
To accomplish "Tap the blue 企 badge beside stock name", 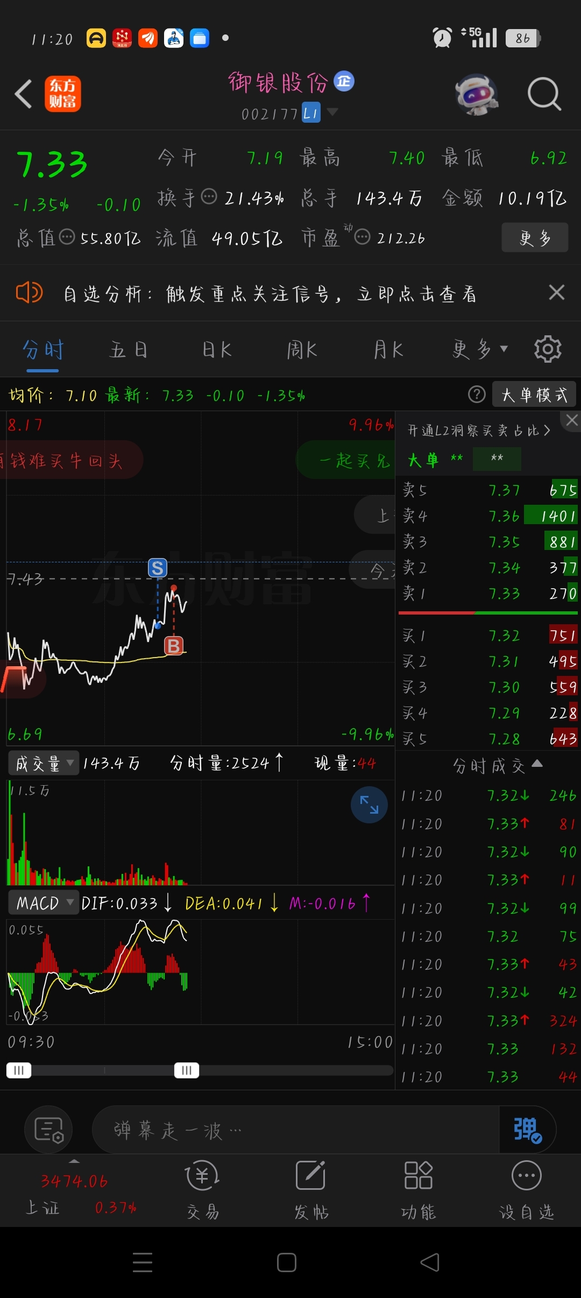I will (x=344, y=81).
